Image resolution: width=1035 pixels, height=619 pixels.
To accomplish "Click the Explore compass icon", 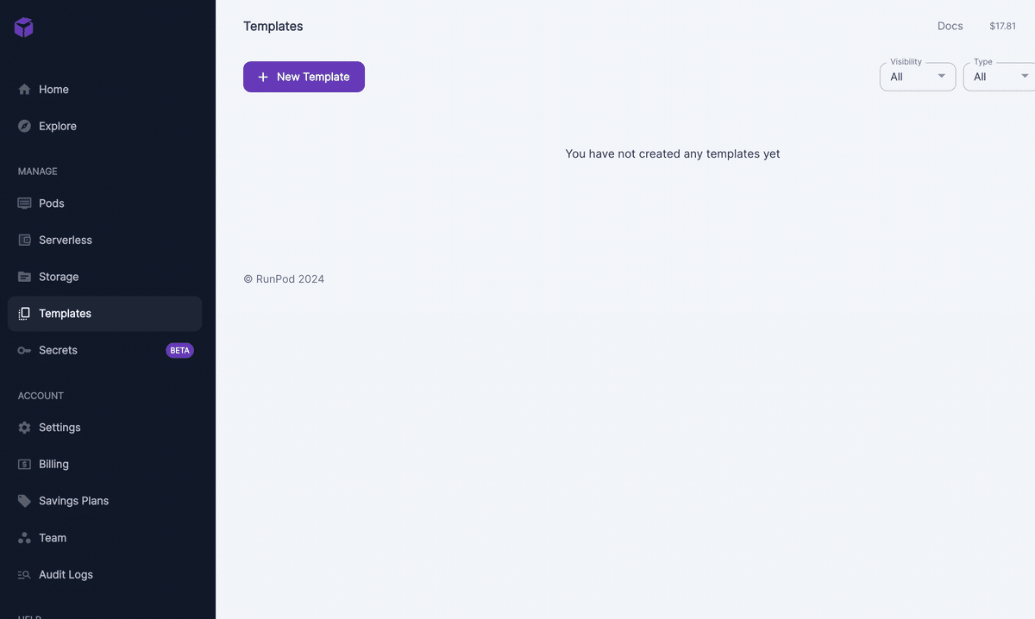I will point(24,126).
